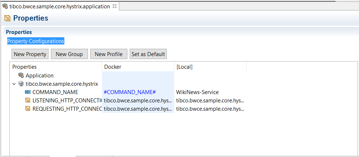Click Set as Default button

[x=148, y=54]
